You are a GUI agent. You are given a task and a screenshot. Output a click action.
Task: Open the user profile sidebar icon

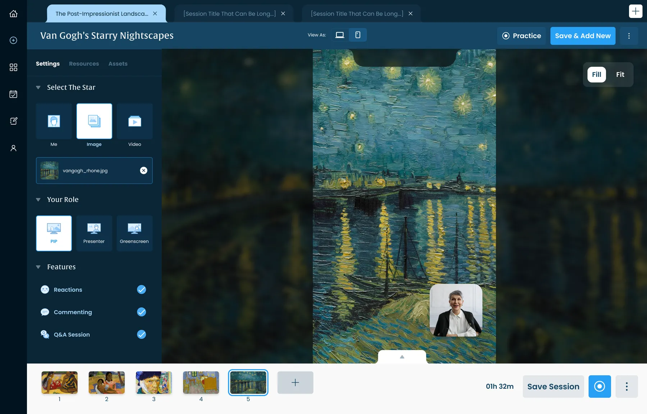pyautogui.click(x=13, y=148)
